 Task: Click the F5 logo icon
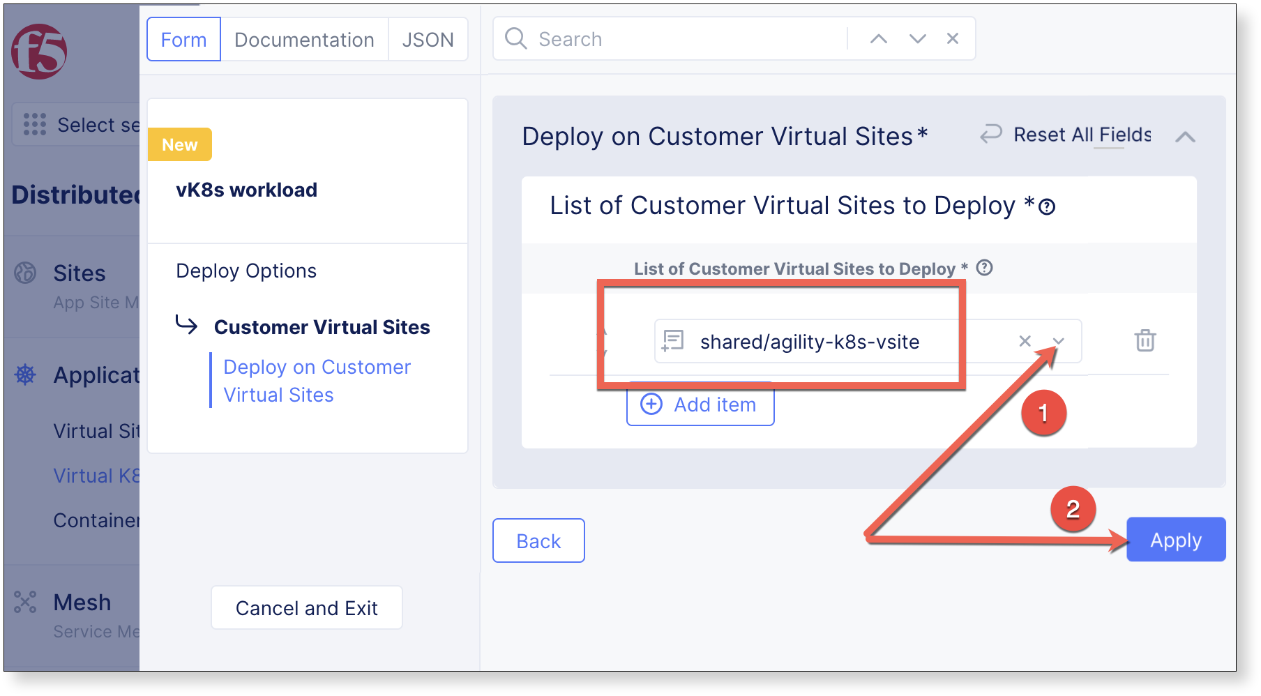pyautogui.click(x=39, y=52)
